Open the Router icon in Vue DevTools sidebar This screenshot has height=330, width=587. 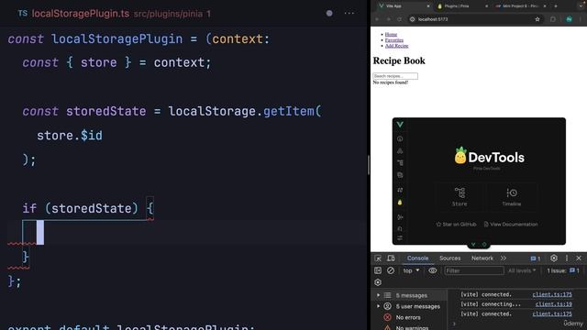point(400,190)
